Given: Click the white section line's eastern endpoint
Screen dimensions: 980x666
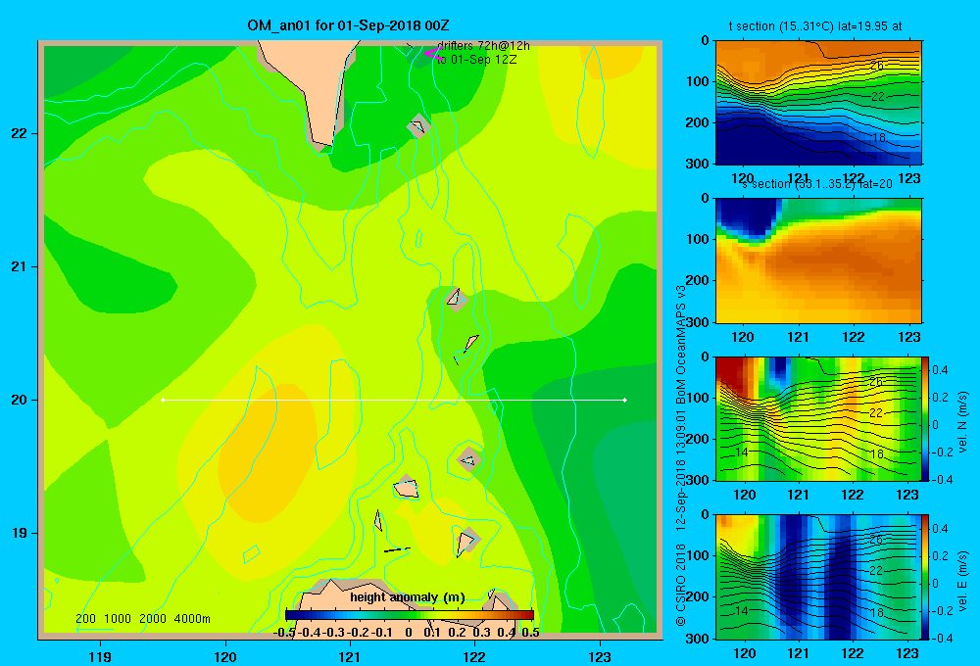Looking at the screenshot, I should point(625,400).
